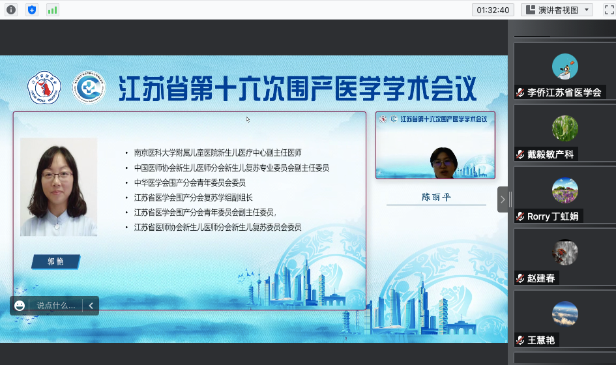
Task: Click the meeting timer 01:32:40
Action: 493,10
